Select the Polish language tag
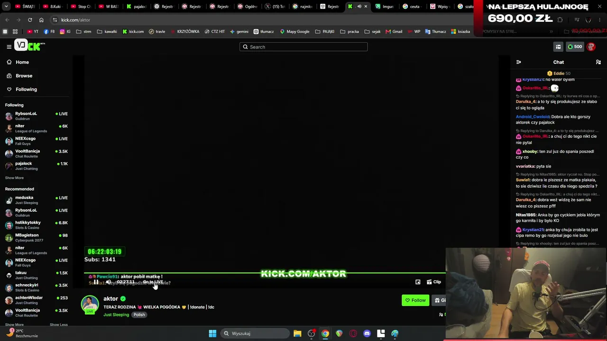The image size is (607, 341). (x=139, y=315)
